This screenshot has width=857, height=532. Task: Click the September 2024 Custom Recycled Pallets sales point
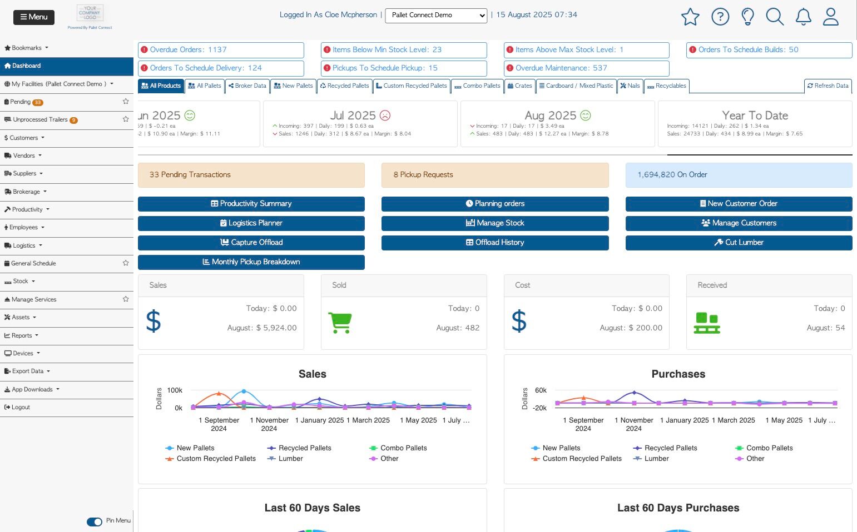click(219, 393)
